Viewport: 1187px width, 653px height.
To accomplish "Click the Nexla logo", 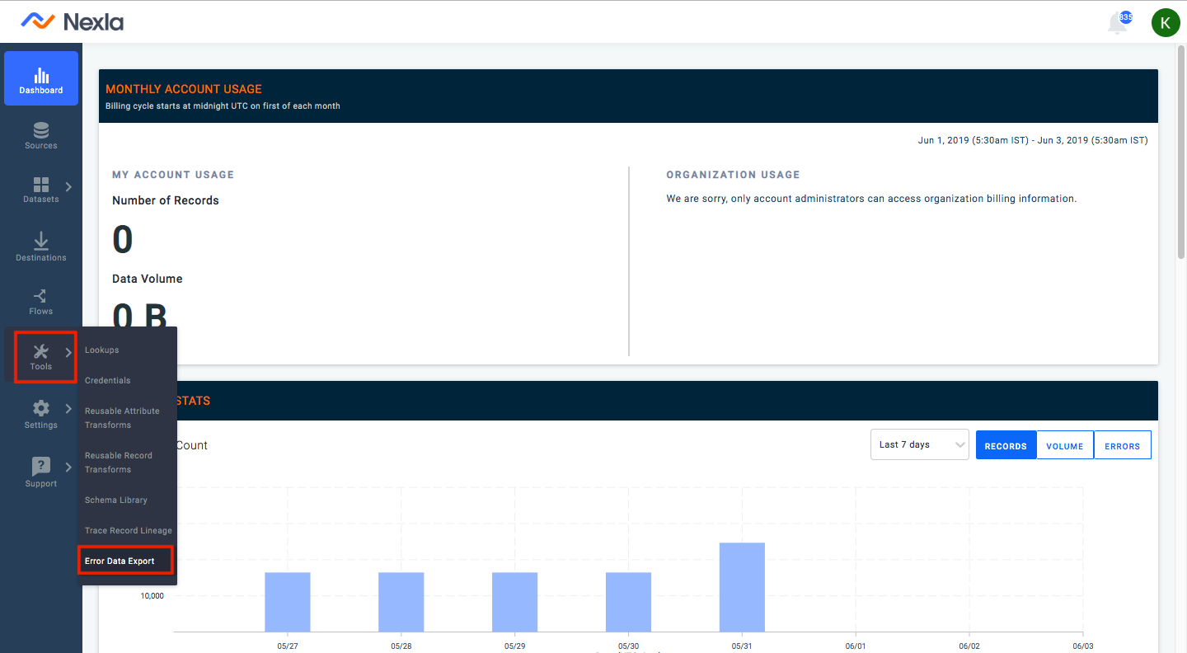I will pos(73,21).
